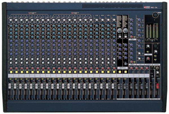Image resolution: width=169 pixels, height=114 pixels.
Task: Click the MONO output fader
Action: (152, 86)
